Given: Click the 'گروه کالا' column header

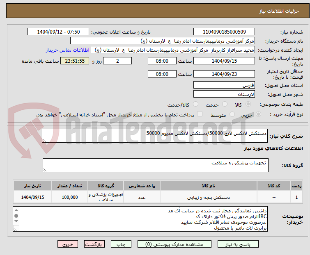Looking at the screenshot, I should [106, 186].
